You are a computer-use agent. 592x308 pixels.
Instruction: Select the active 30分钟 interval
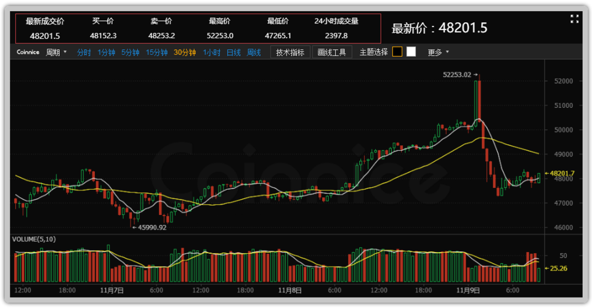tap(184, 52)
